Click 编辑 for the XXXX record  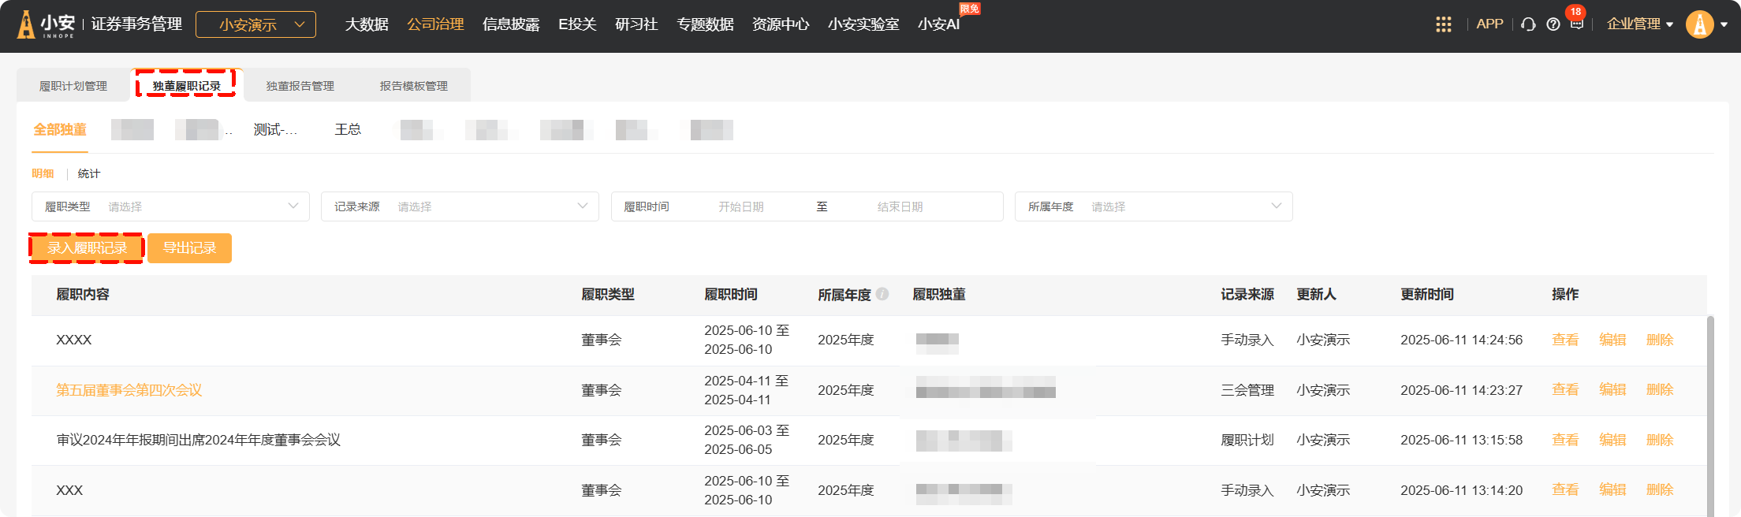[x=1612, y=340]
